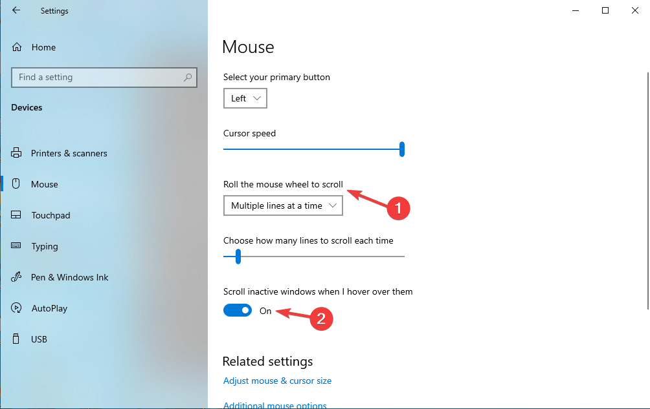Click the Printers & scanners printer icon
650x409 pixels.
click(16, 153)
